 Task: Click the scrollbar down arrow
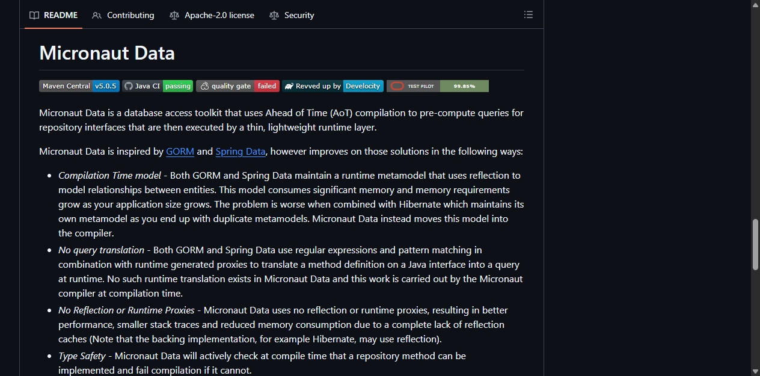pyautogui.click(x=756, y=371)
